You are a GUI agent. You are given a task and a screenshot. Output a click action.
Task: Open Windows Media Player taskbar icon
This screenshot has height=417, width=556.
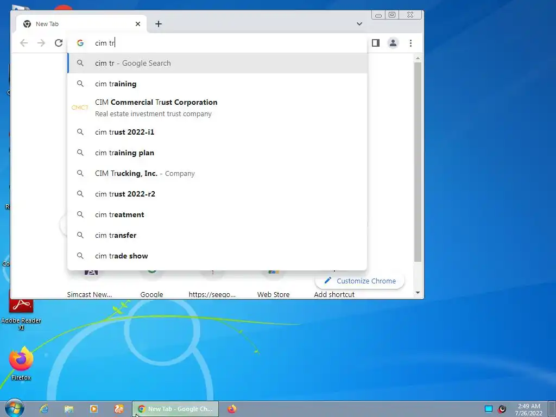[x=94, y=409]
